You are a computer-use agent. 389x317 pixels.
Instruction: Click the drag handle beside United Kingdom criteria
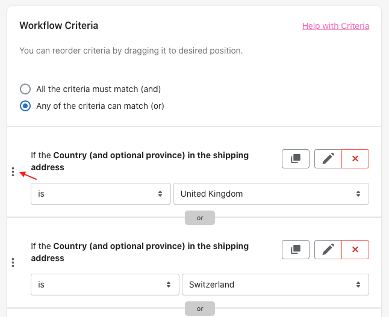tap(13, 172)
